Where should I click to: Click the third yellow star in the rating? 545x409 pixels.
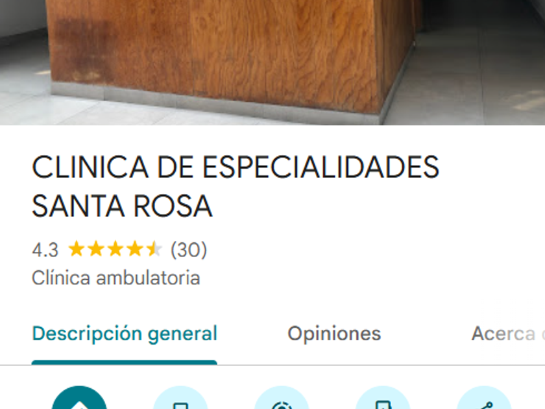point(115,249)
